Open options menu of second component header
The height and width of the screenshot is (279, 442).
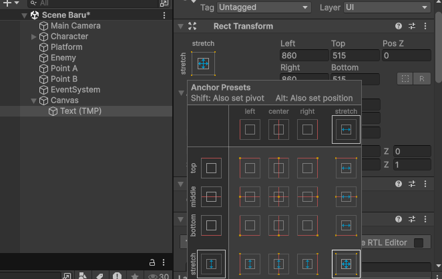click(x=425, y=184)
